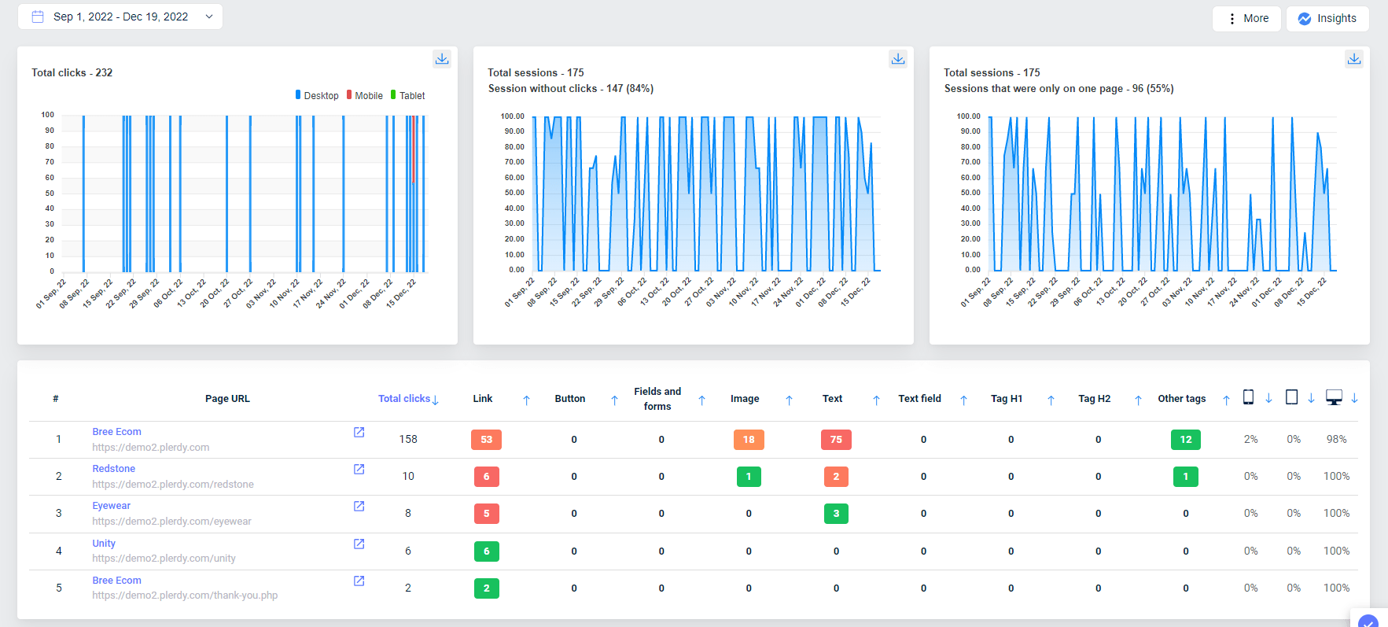
Task: Sort desktop percentage column arrow
Action: pos(1354,399)
